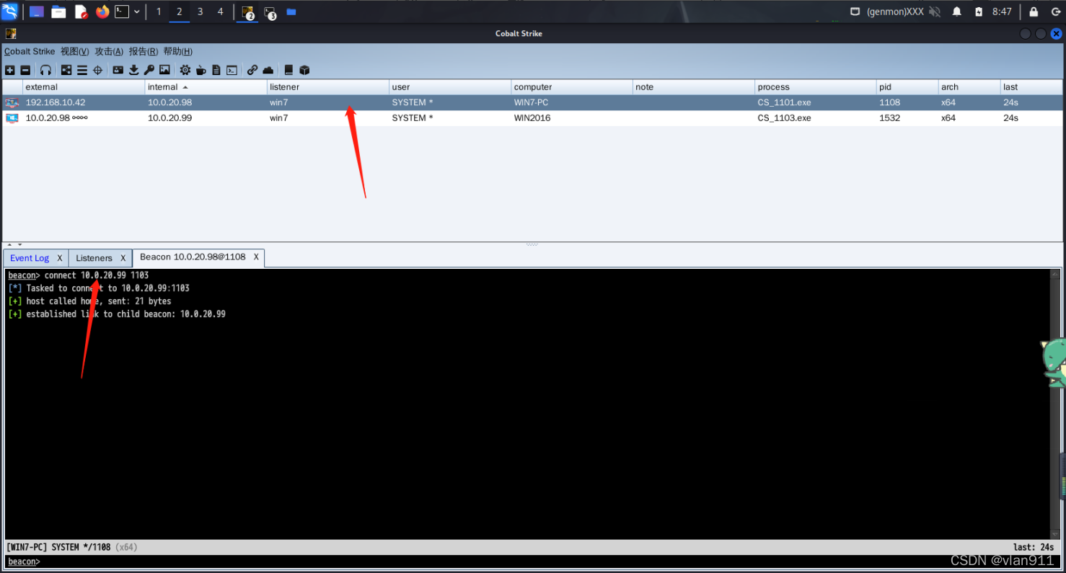Switch to the Event Log tab

tap(30, 258)
